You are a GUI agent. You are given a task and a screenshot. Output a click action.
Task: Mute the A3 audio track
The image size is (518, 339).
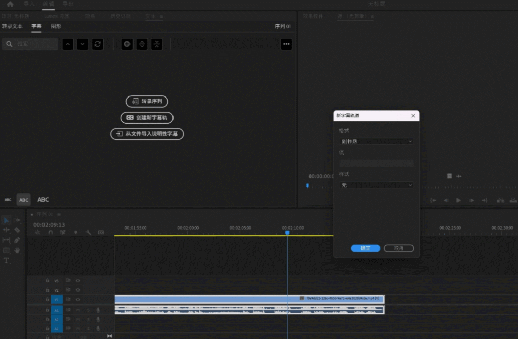[x=78, y=328]
